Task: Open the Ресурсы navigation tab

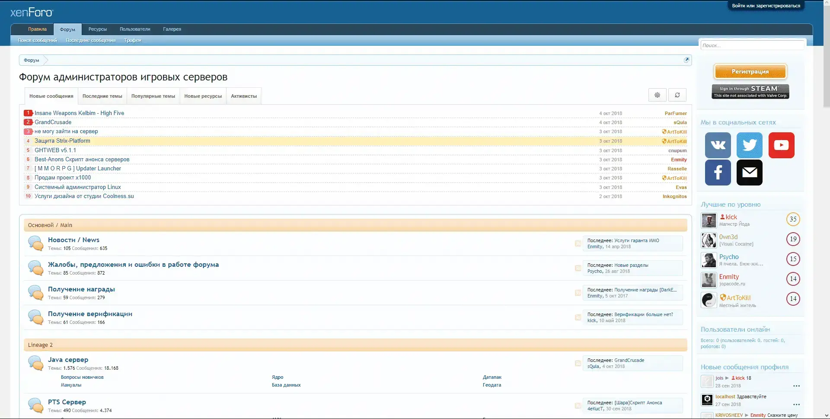Action: coord(98,29)
